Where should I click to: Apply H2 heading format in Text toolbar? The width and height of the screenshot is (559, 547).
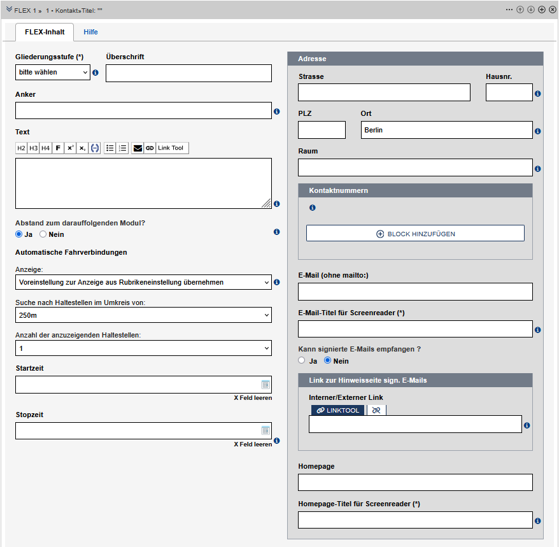tap(22, 148)
